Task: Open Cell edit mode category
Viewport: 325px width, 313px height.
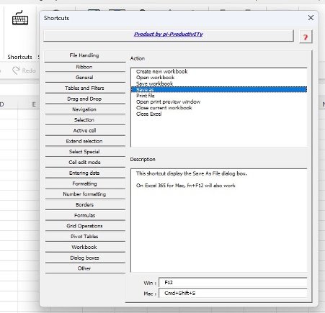Action: pos(85,162)
